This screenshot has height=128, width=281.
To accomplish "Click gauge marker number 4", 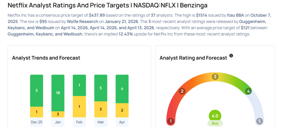I will coord(248,91).
